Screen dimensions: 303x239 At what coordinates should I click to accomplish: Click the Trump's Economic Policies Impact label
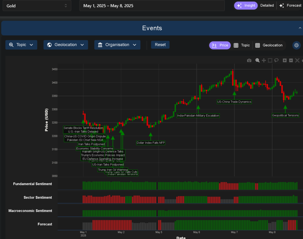[x=103, y=155]
